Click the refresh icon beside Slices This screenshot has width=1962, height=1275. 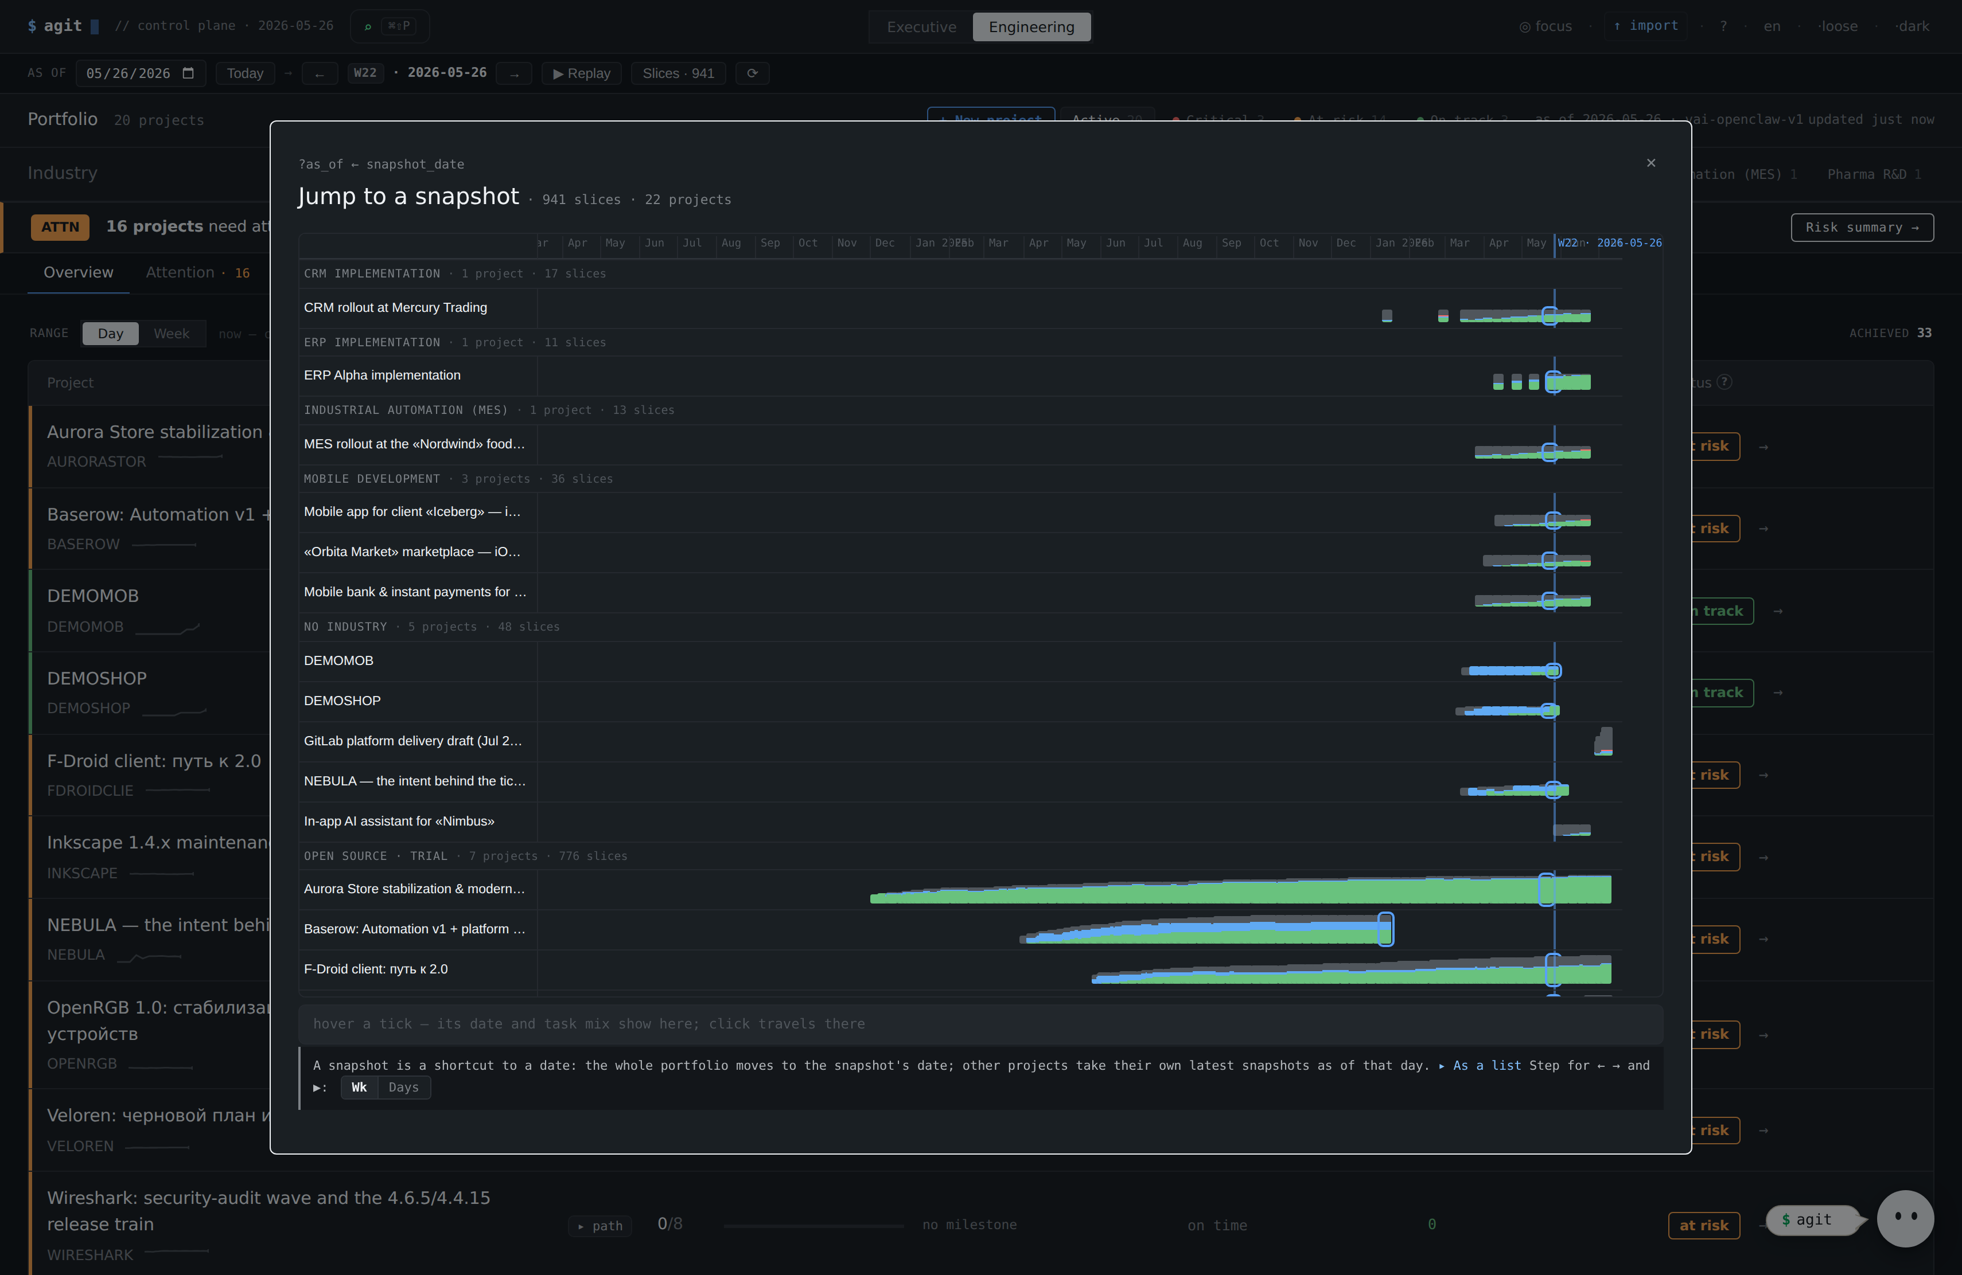[x=752, y=73]
